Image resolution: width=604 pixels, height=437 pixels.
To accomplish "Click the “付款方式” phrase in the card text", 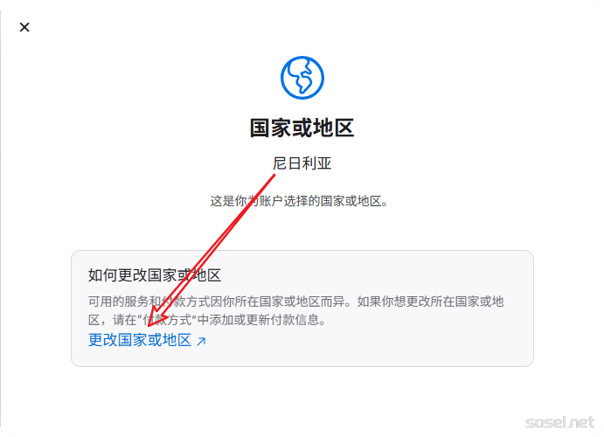I will coord(168,320).
